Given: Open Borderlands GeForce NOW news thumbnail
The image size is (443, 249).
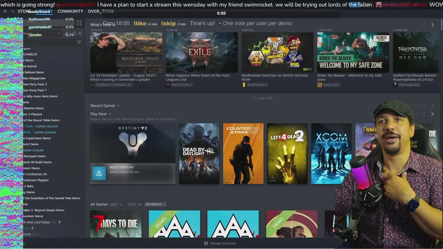Looking at the screenshot, I should point(278,53).
